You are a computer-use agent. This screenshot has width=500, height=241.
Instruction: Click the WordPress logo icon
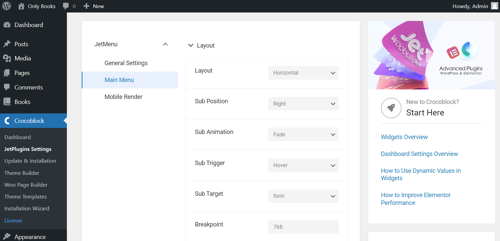coord(7,6)
